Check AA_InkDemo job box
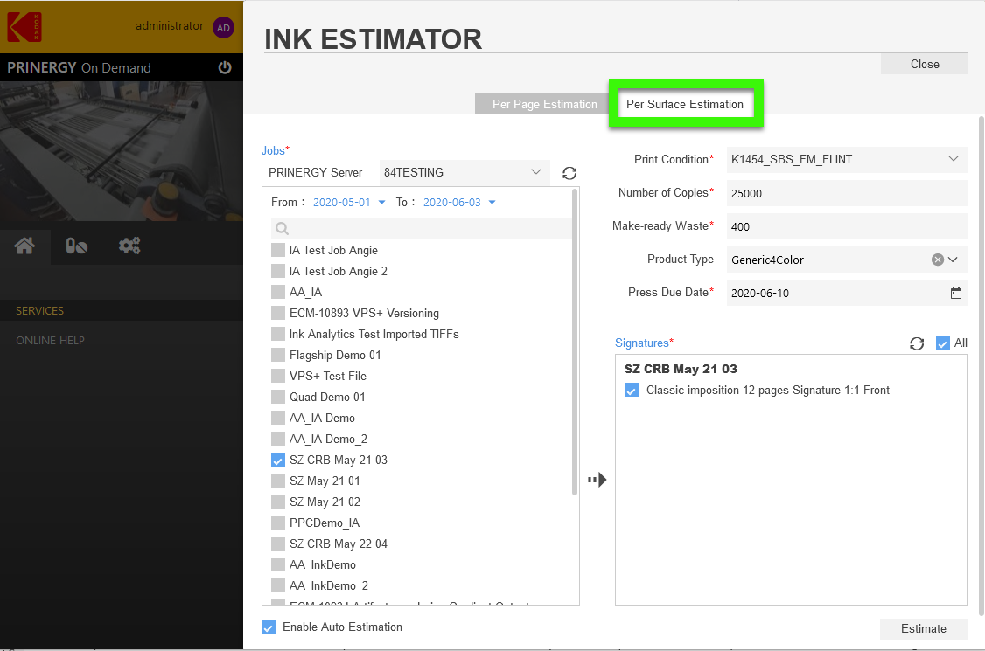Viewport: 985px width, 651px height. [277, 564]
